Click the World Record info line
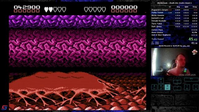The width and height of the screenshot is (199, 112). [174, 46]
